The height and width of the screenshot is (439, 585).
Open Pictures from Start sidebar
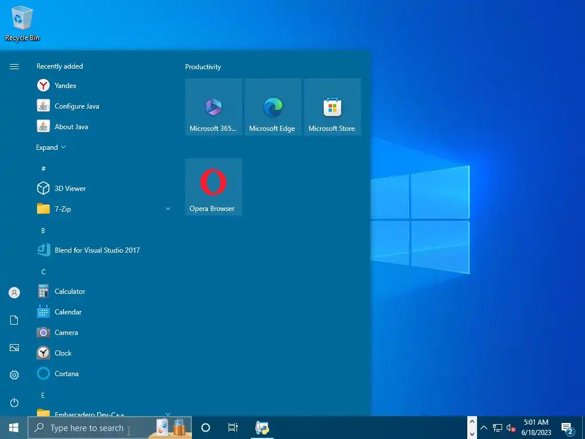click(x=14, y=348)
